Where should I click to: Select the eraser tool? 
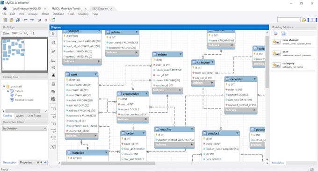point(53,51)
